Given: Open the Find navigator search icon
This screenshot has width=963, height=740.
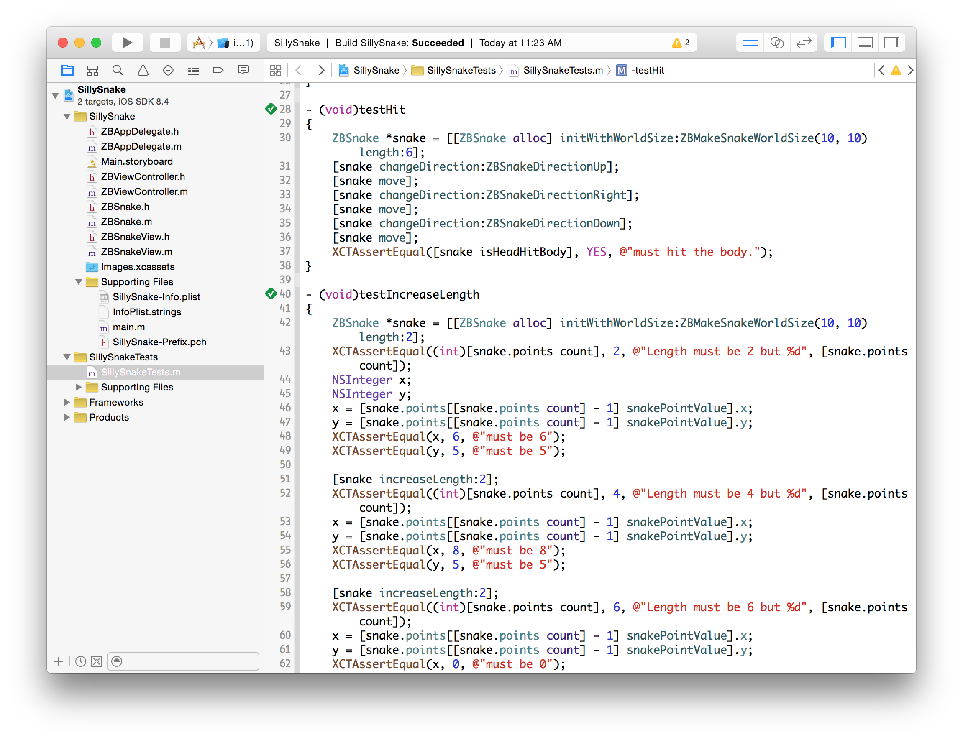Looking at the screenshot, I should pyautogui.click(x=117, y=71).
